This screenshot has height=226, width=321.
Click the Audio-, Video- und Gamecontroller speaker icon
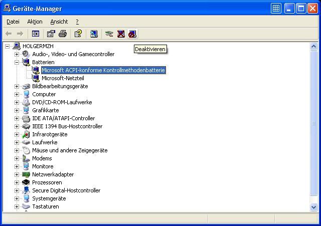(26, 54)
